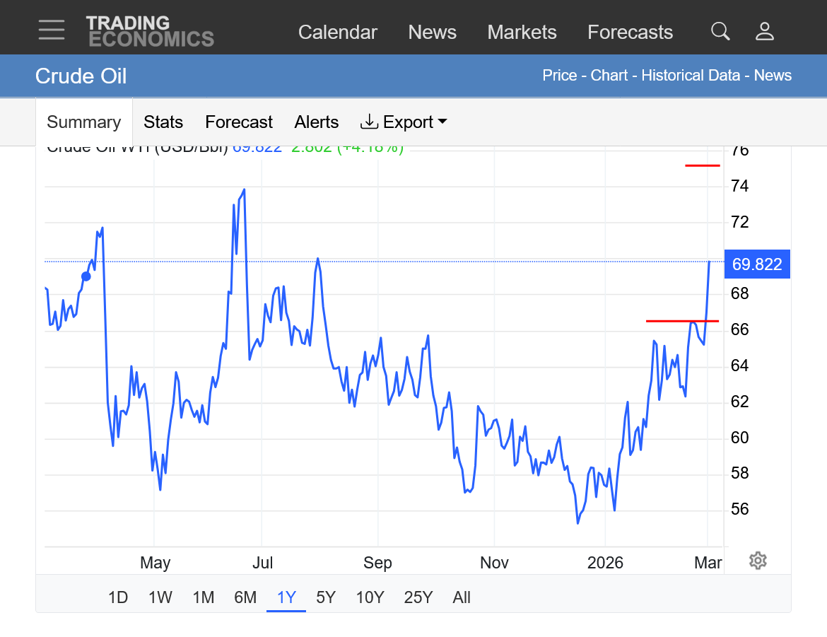The width and height of the screenshot is (827, 637).
Task: Open the Forecast tab
Action: coord(238,122)
